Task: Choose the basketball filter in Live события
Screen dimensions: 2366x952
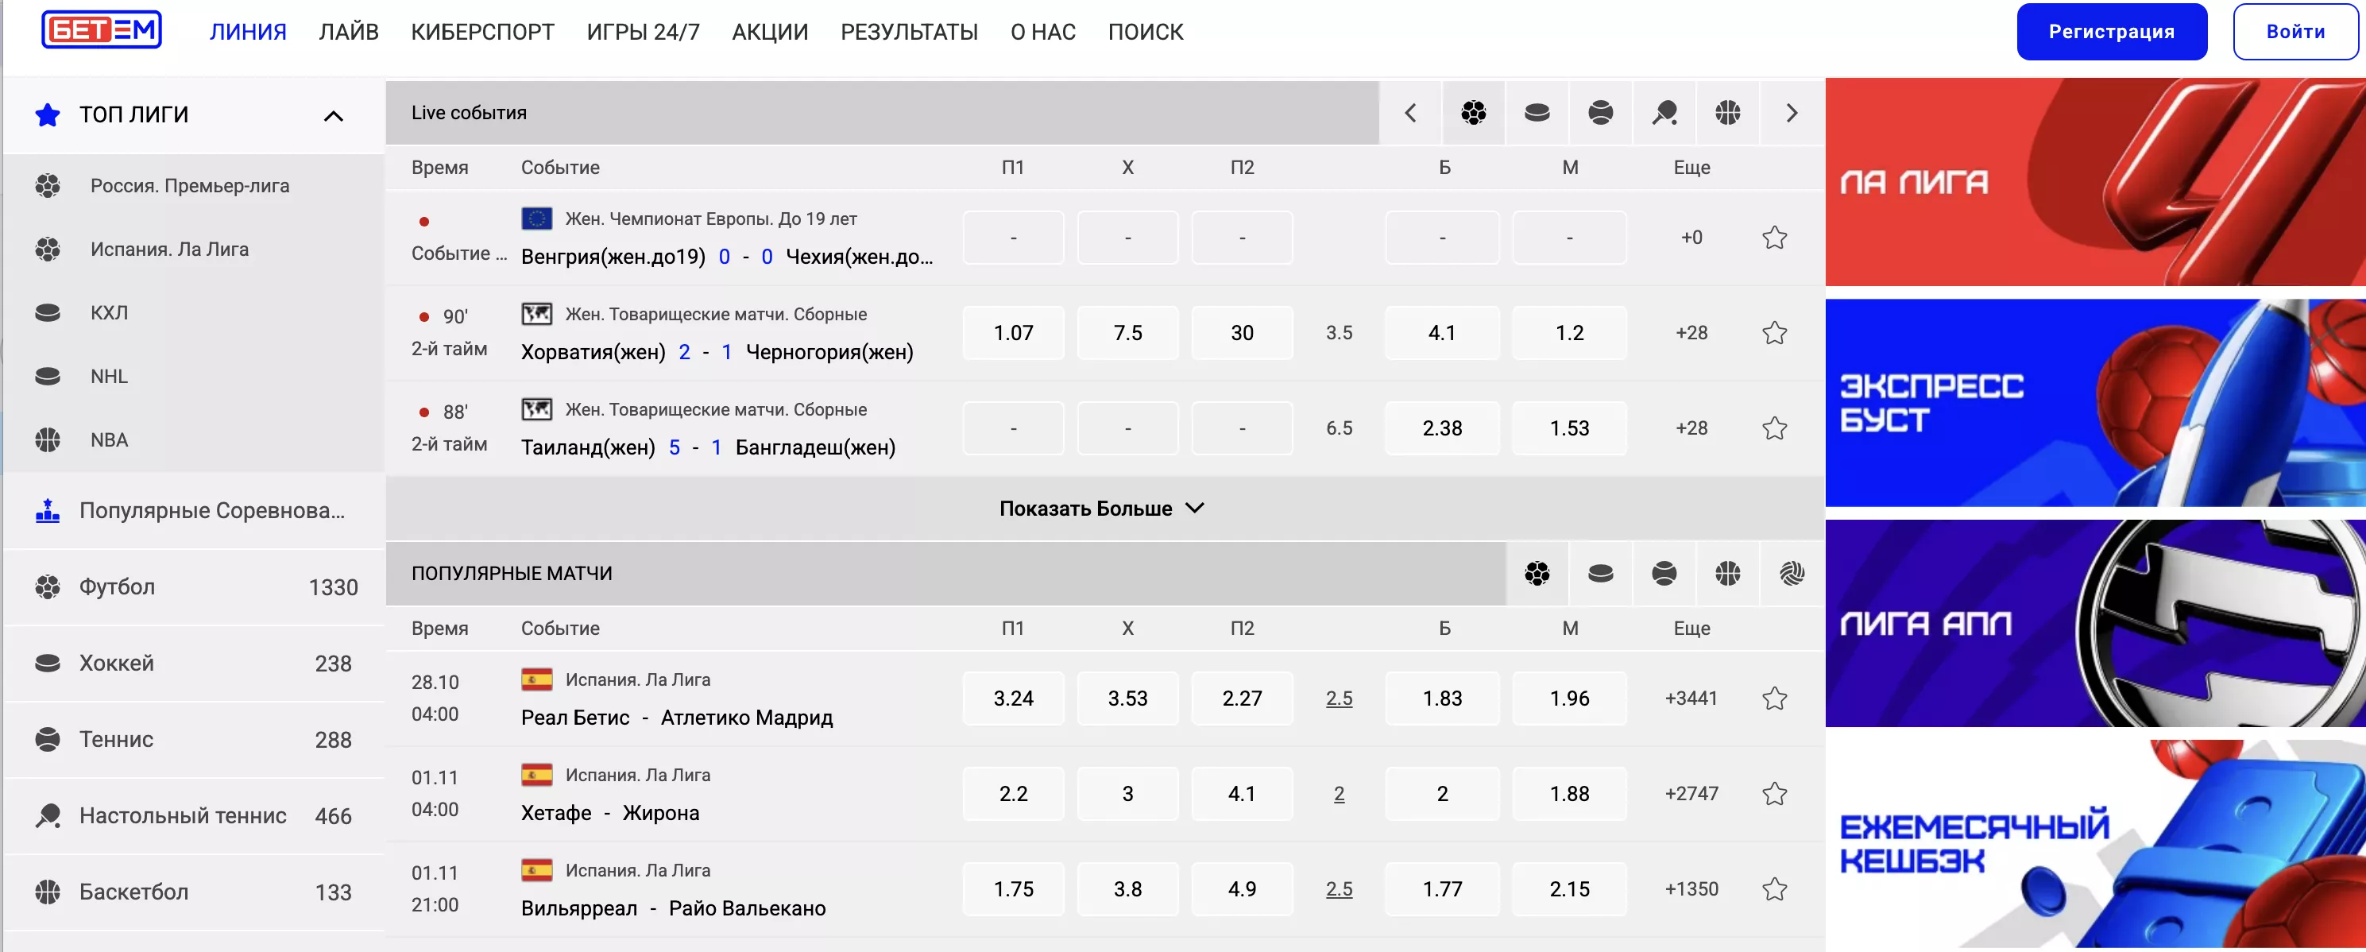Action: (1728, 112)
